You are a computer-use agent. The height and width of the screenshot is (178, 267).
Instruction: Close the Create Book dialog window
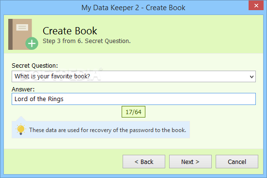[x=256, y=6]
